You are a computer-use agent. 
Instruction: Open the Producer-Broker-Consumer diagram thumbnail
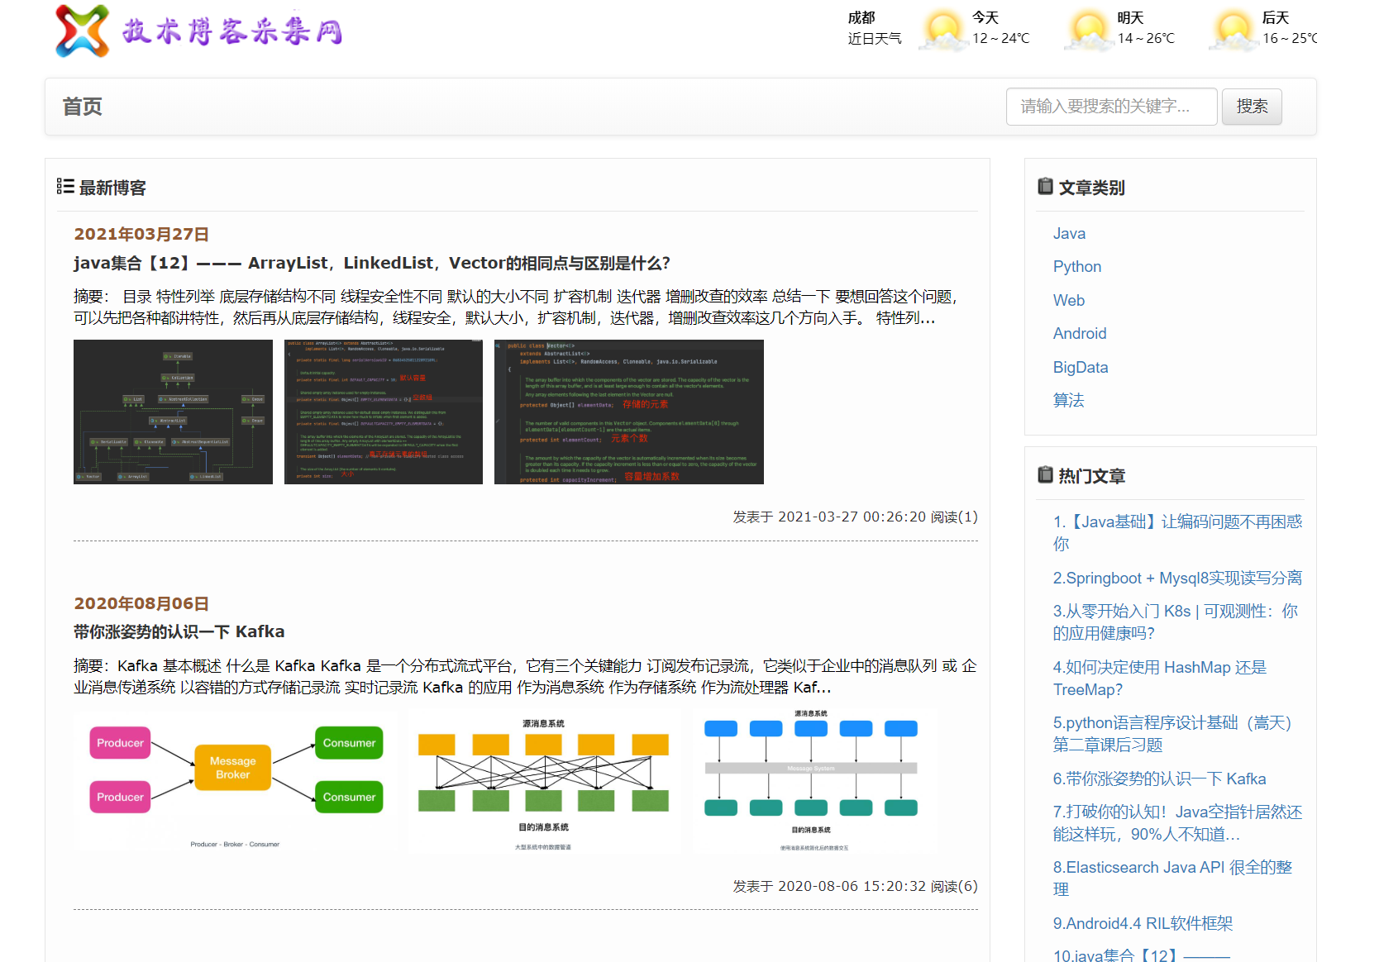[236, 780]
